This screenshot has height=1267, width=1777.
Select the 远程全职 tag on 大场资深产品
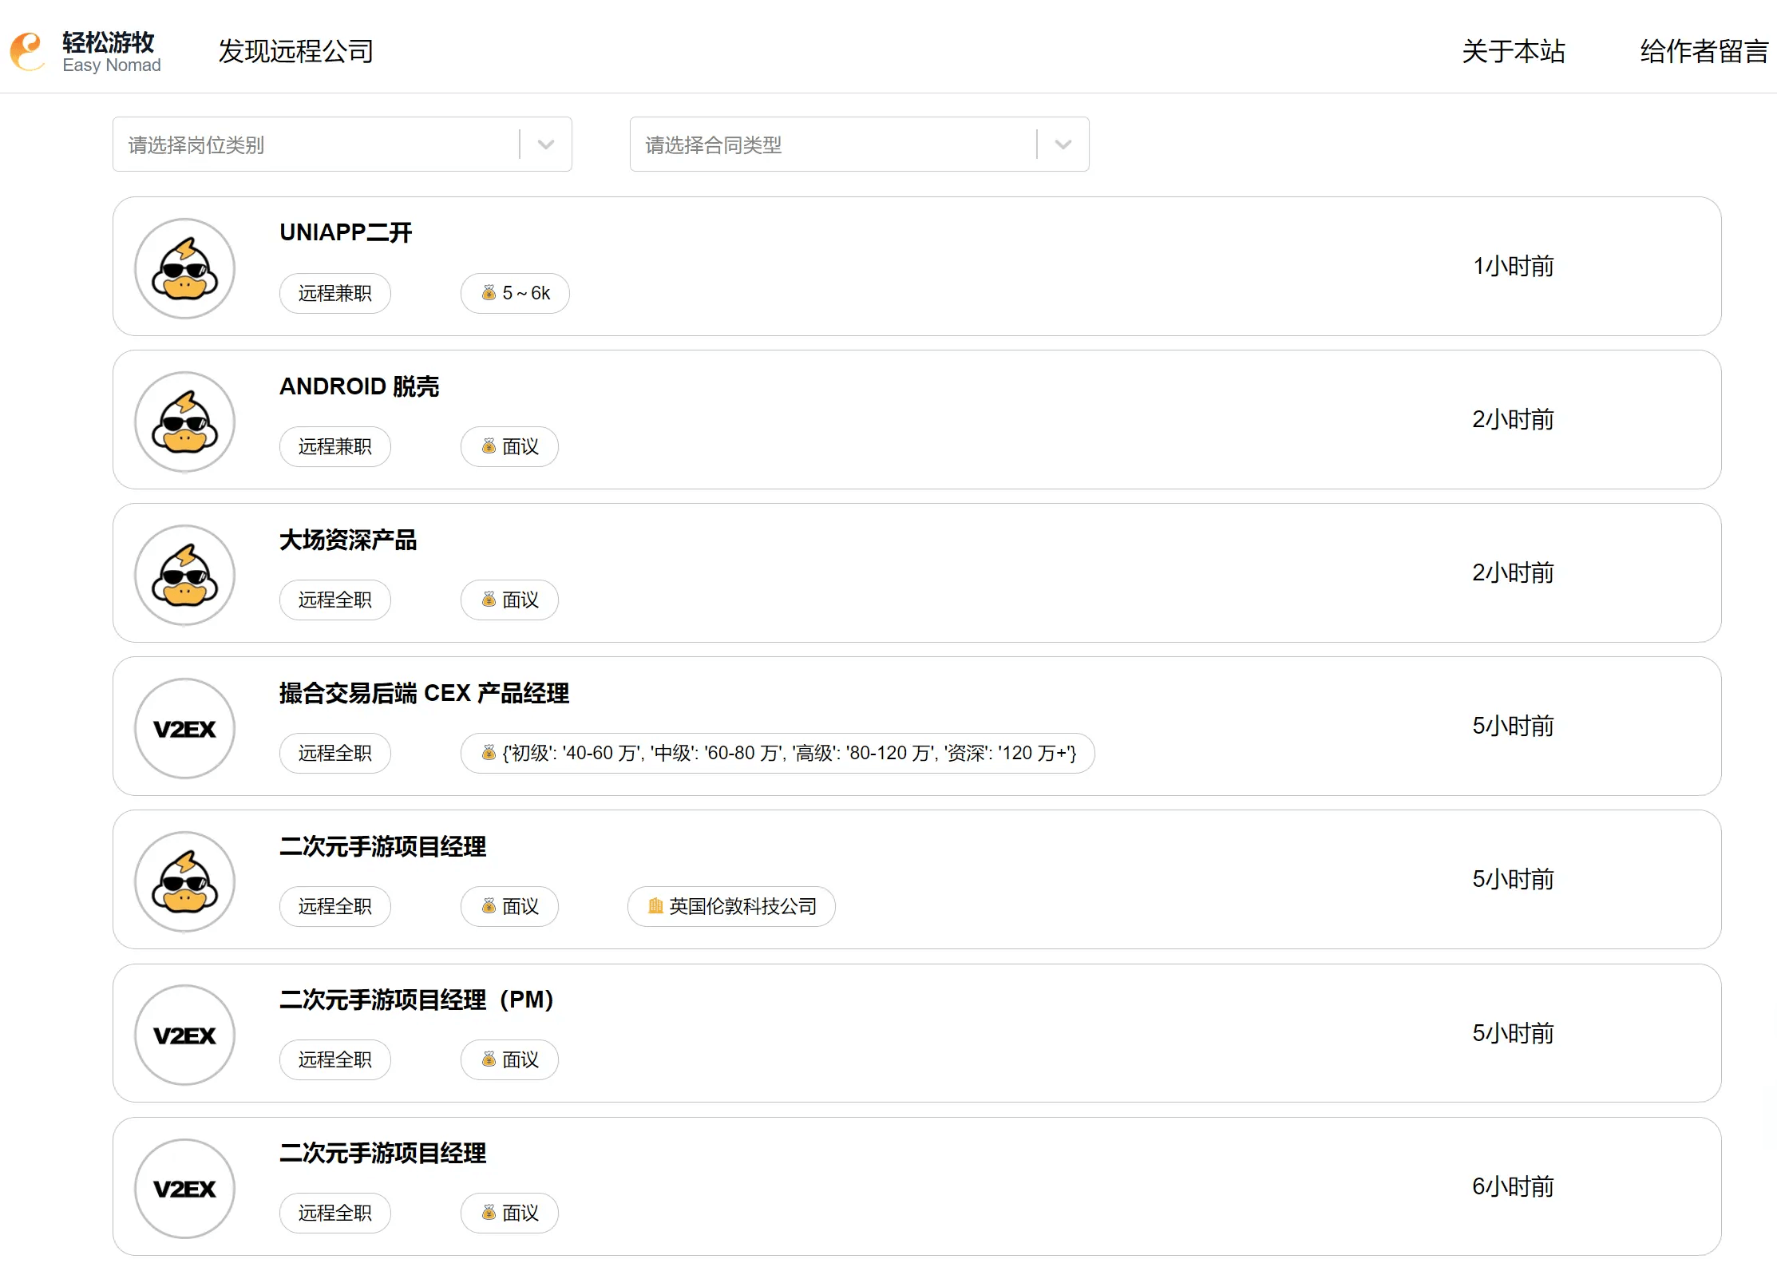(334, 600)
